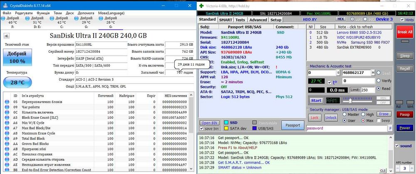
Task: Switch to the Tests tab
Action: [x=240, y=20]
